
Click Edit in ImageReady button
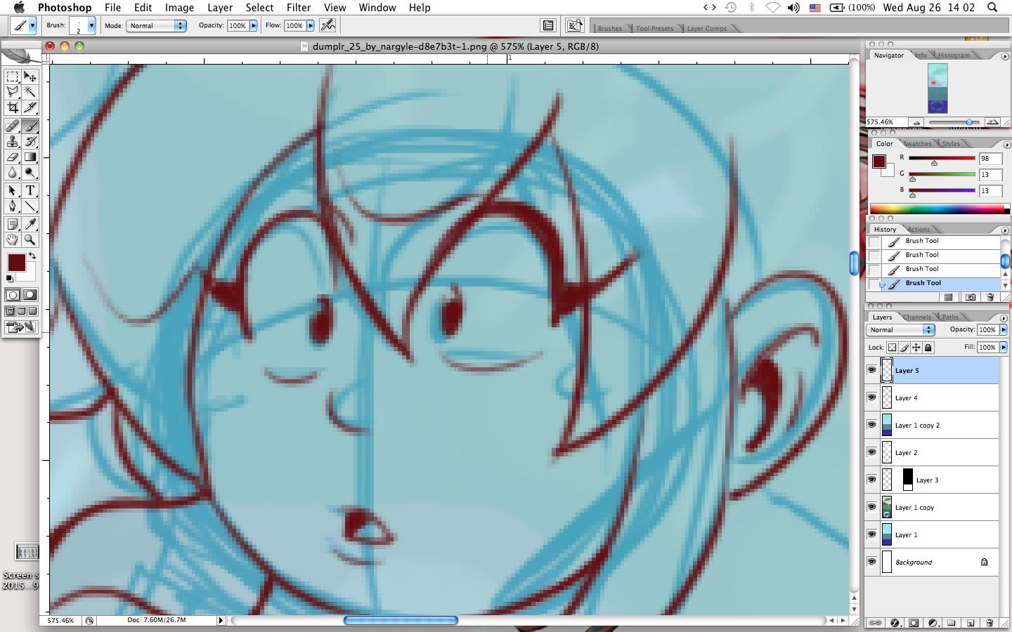[x=21, y=327]
